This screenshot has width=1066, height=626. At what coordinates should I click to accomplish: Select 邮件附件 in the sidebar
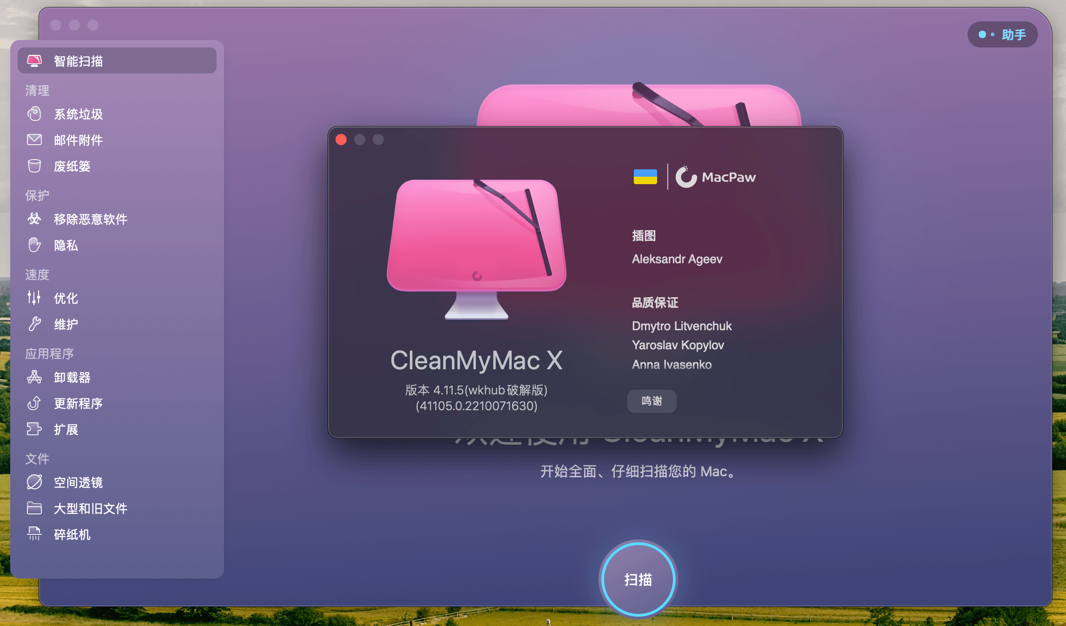pyautogui.click(x=117, y=140)
